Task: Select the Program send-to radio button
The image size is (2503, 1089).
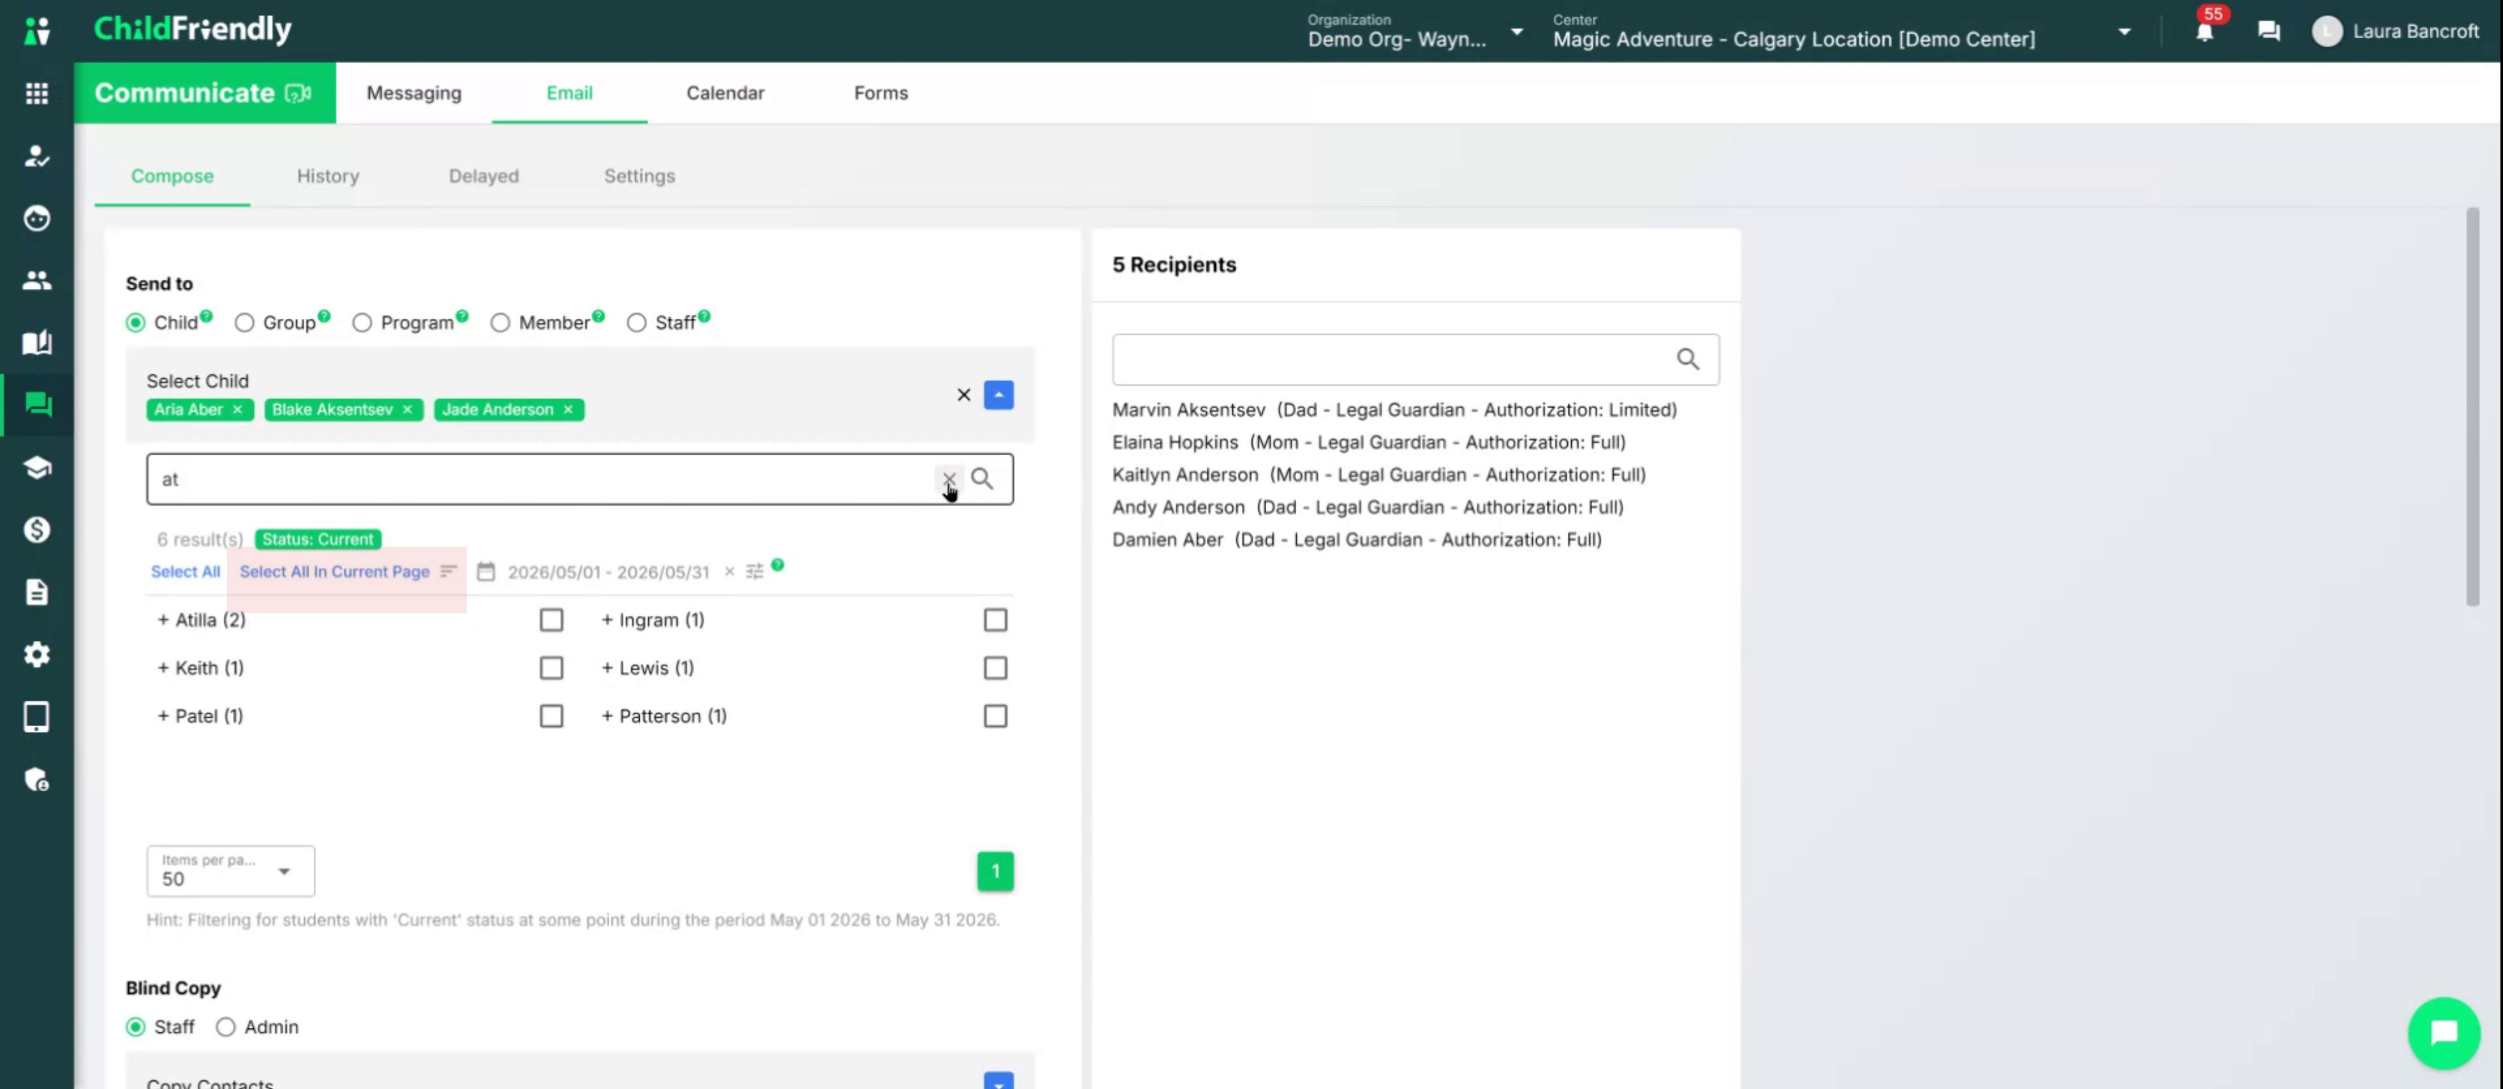Action: click(x=362, y=323)
